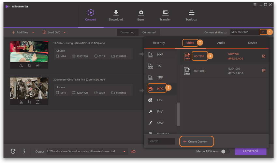277x163 pixels.
Task: Open the Burn section
Action: [x=141, y=15]
